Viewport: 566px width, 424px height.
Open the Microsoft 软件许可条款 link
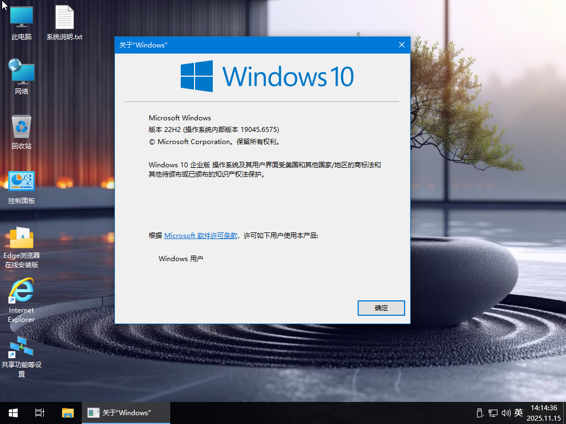point(201,235)
